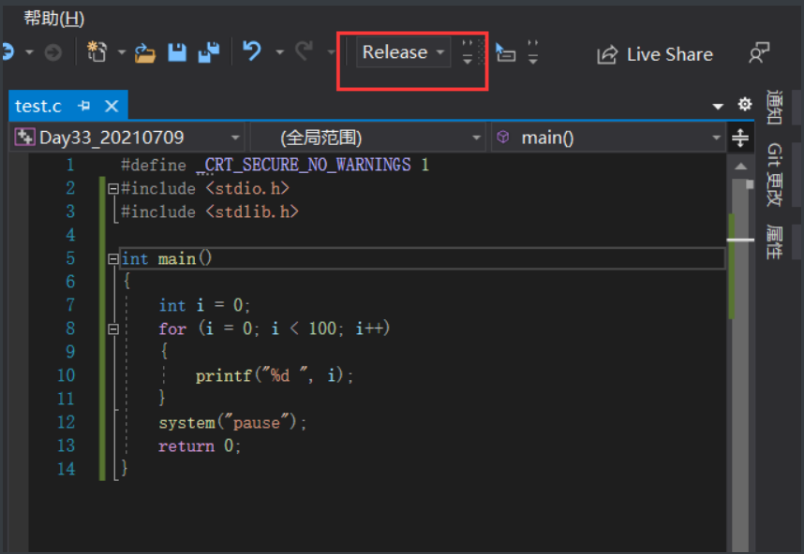804x554 pixels.
Task: Open the 通知 side panel tab
Action: click(774, 108)
